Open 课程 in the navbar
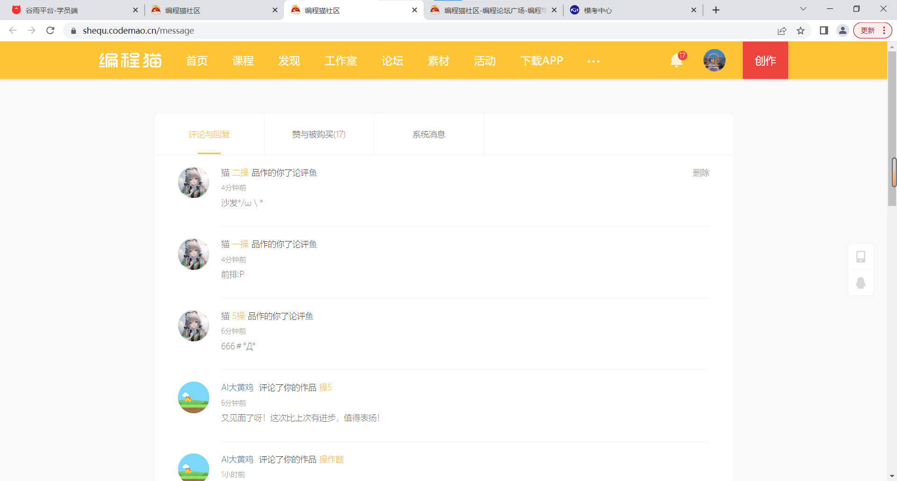 243,61
